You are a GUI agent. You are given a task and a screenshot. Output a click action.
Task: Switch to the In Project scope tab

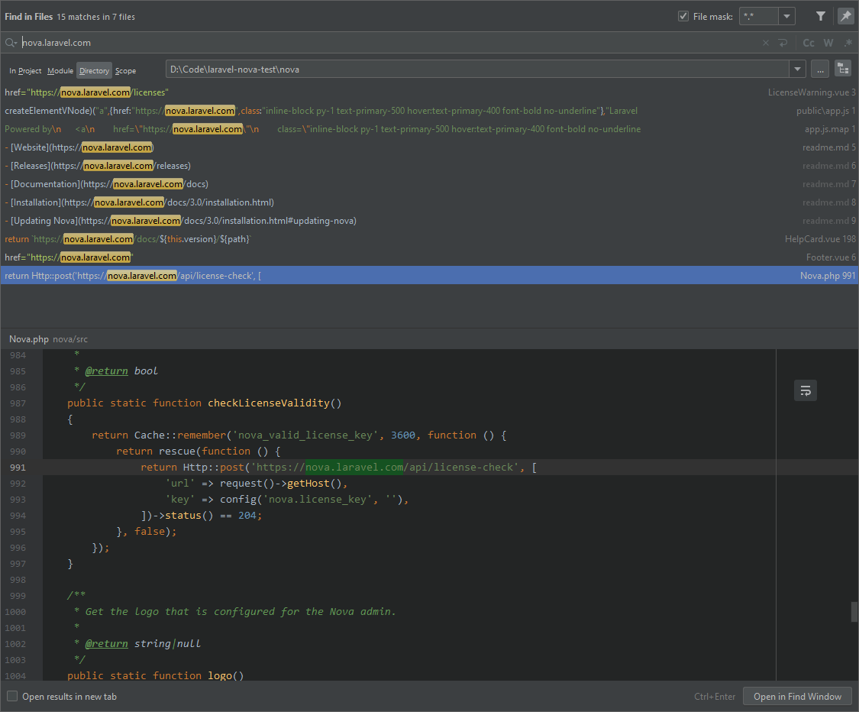tap(25, 70)
